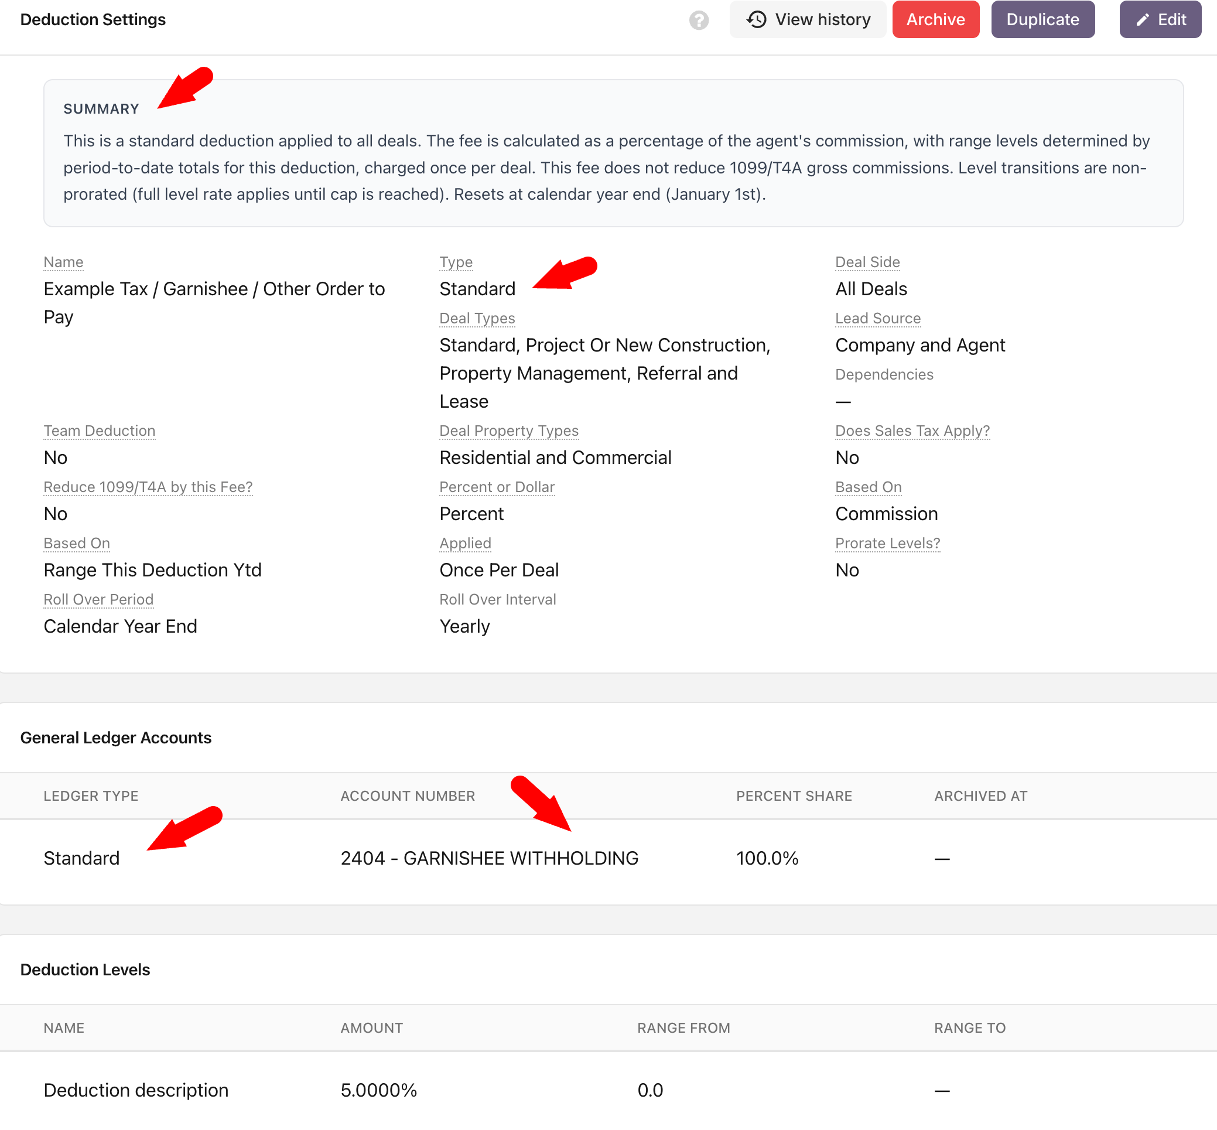The height and width of the screenshot is (1130, 1217).
Task: Click the LEDGER TYPE column header
Action: point(91,796)
